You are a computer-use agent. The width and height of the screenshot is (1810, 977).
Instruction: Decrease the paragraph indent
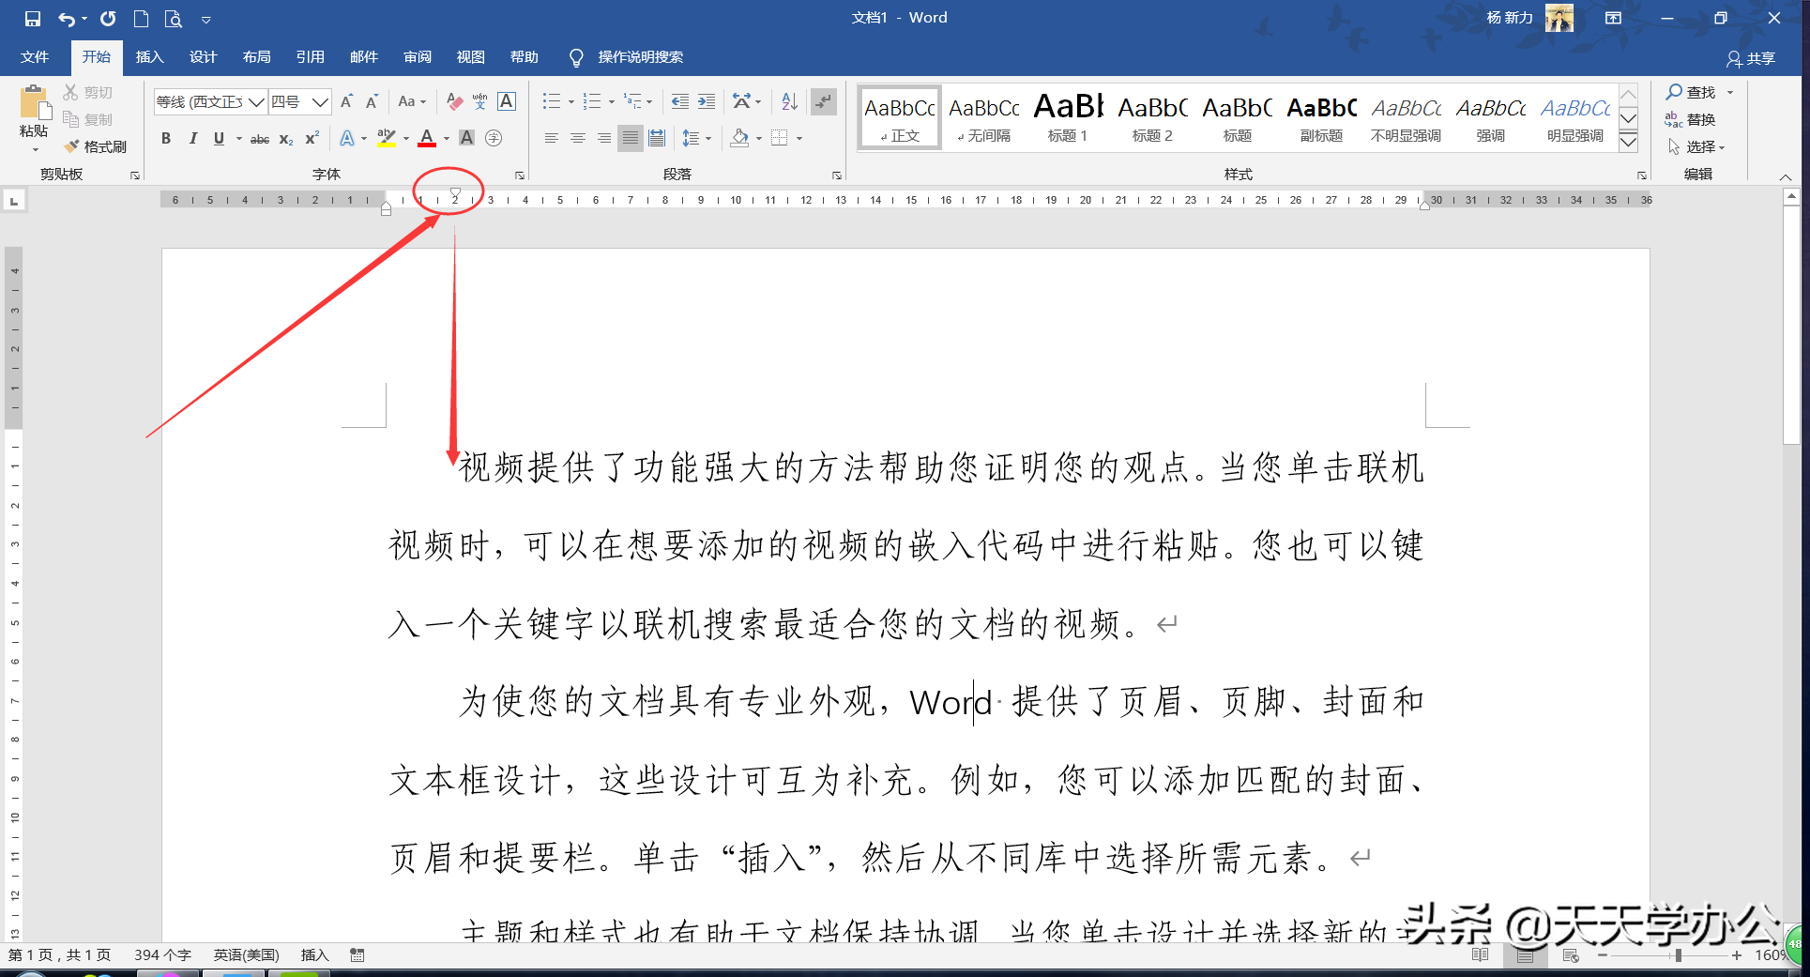click(x=680, y=101)
